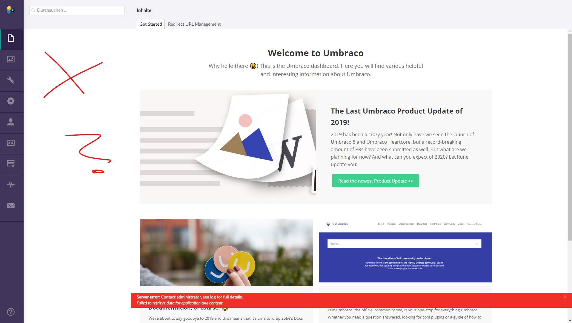Switch to Redirect URL Management tab
572x323 pixels.
point(194,24)
